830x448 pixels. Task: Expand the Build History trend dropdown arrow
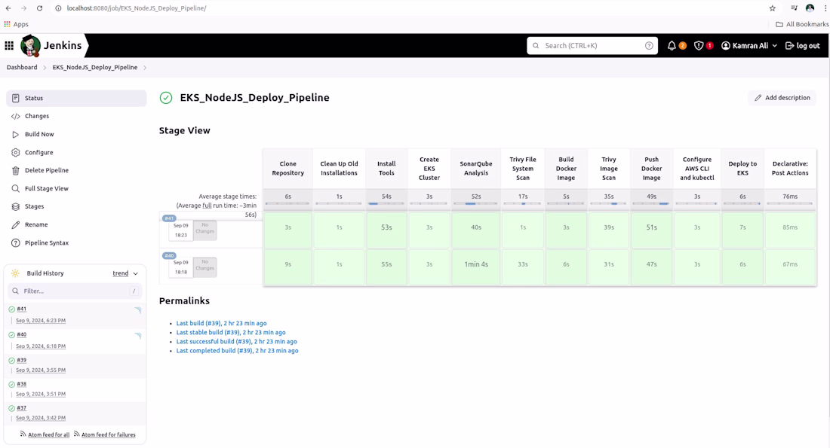pyautogui.click(x=136, y=273)
